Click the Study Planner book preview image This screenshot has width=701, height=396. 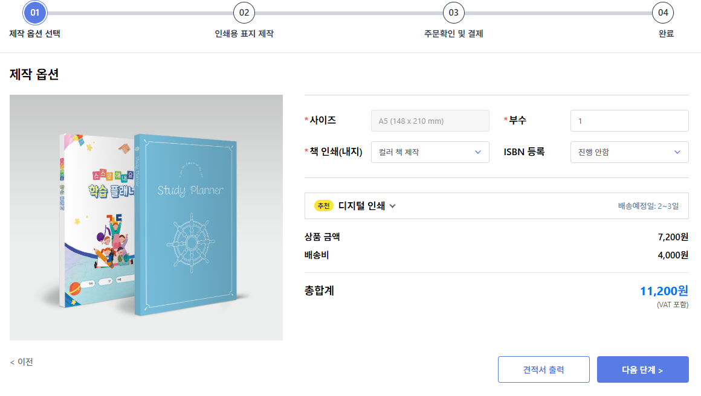(x=146, y=217)
